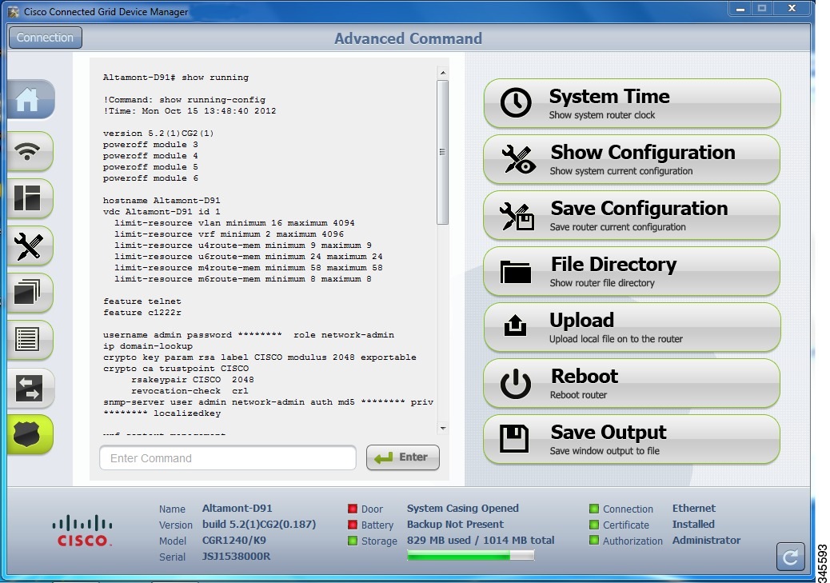Click the 829 MB used storage text

[x=481, y=541]
